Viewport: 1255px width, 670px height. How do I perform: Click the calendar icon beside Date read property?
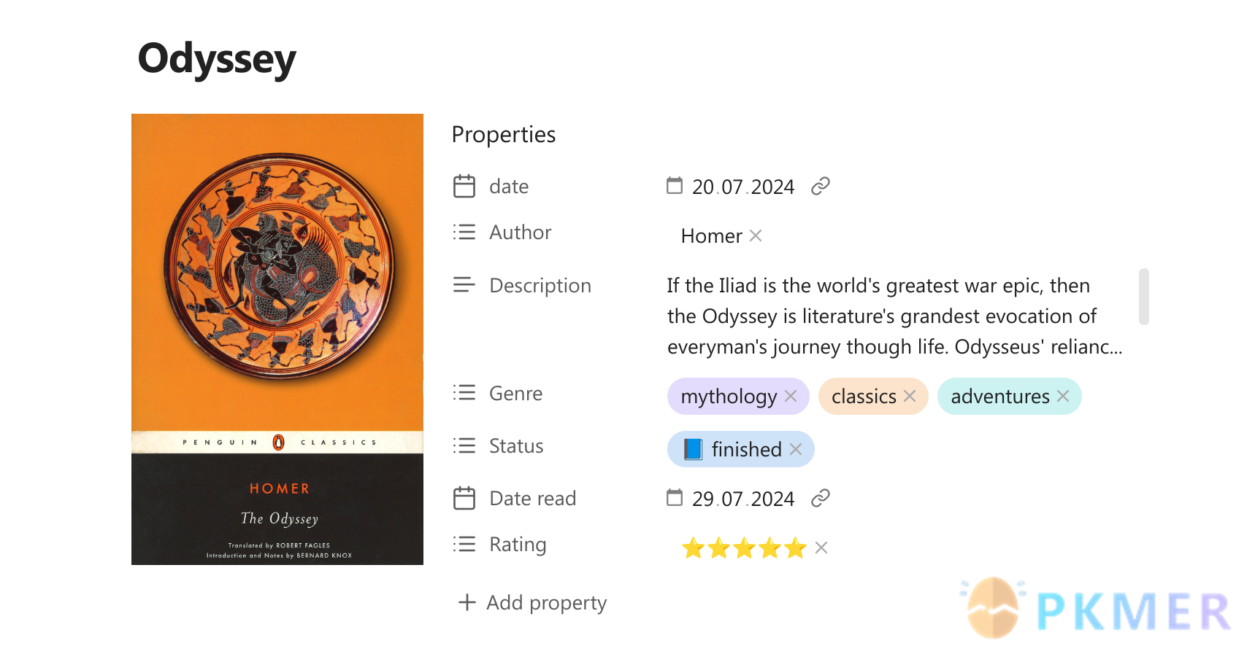[464, 499]
